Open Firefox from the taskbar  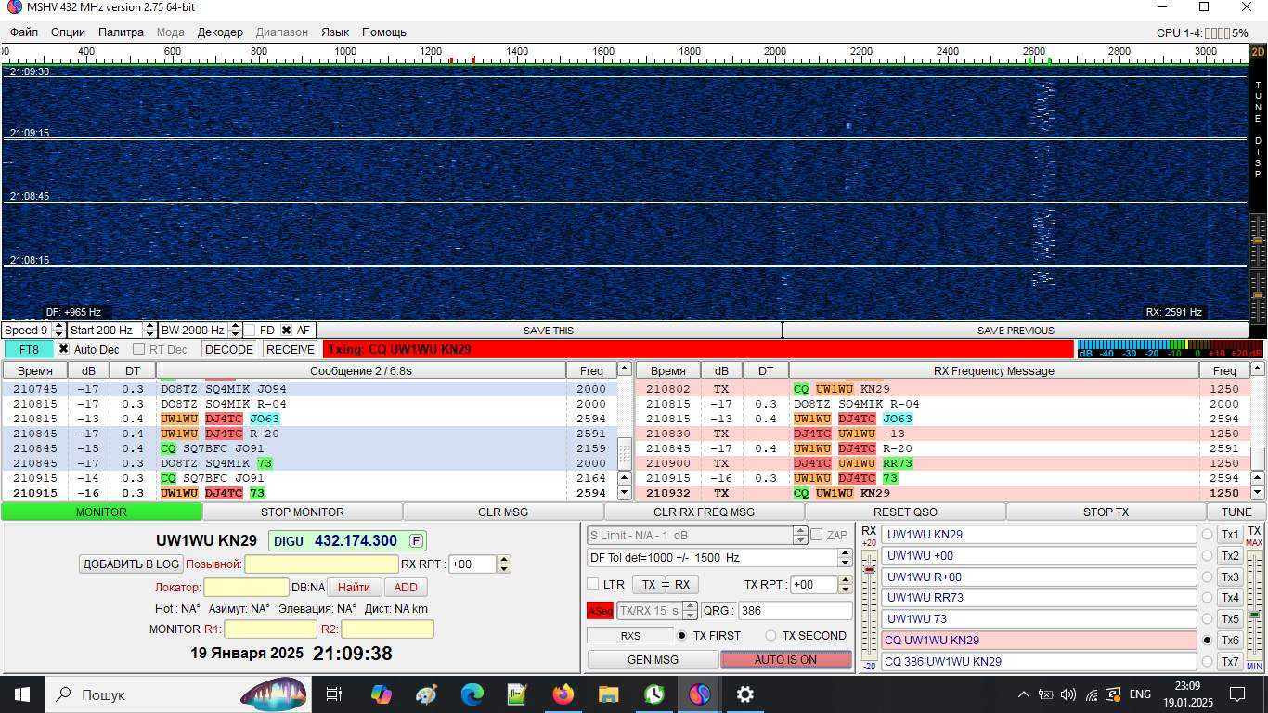click(563, 694)
